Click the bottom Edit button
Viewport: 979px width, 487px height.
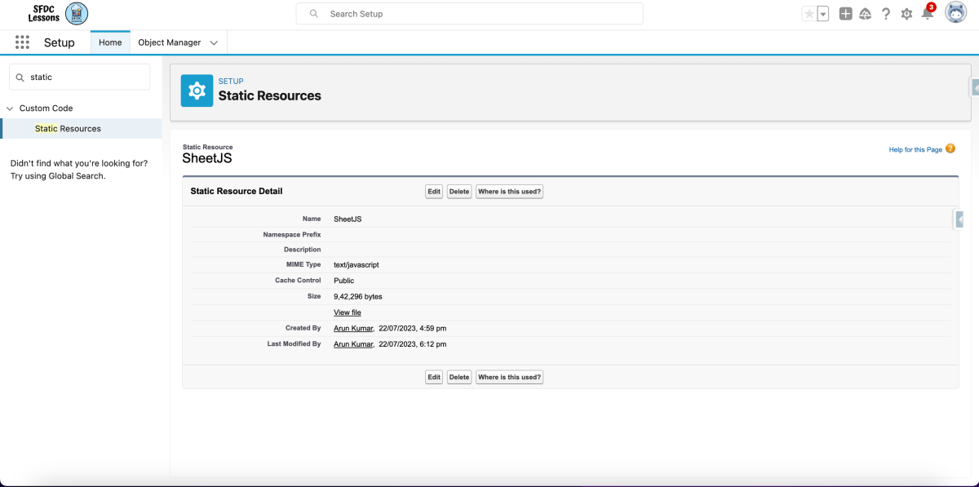pos(434,378)
